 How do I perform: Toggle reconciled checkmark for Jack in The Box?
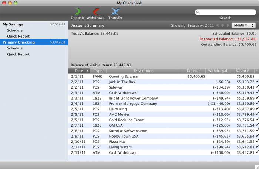[256, 82]
